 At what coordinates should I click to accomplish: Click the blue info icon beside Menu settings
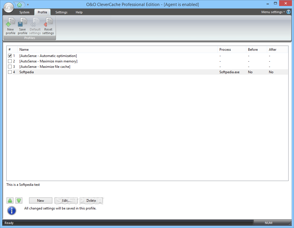coord(289,12)
